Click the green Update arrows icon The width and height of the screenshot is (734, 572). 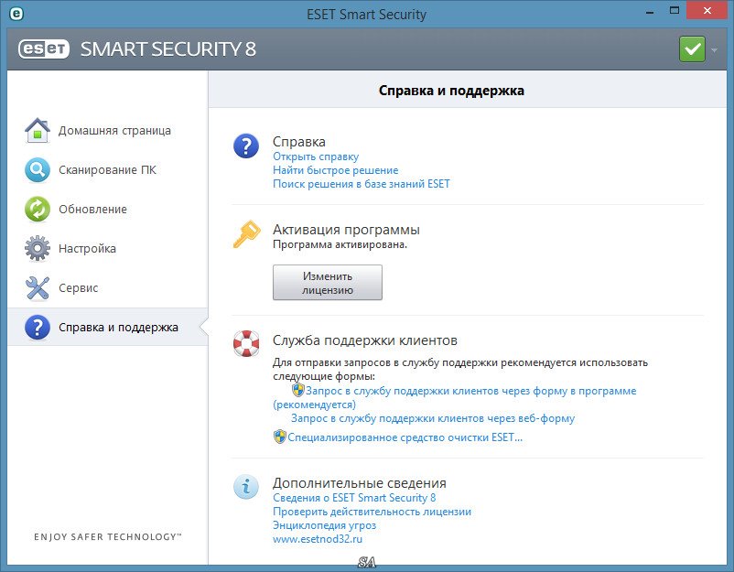coord(38,209)
